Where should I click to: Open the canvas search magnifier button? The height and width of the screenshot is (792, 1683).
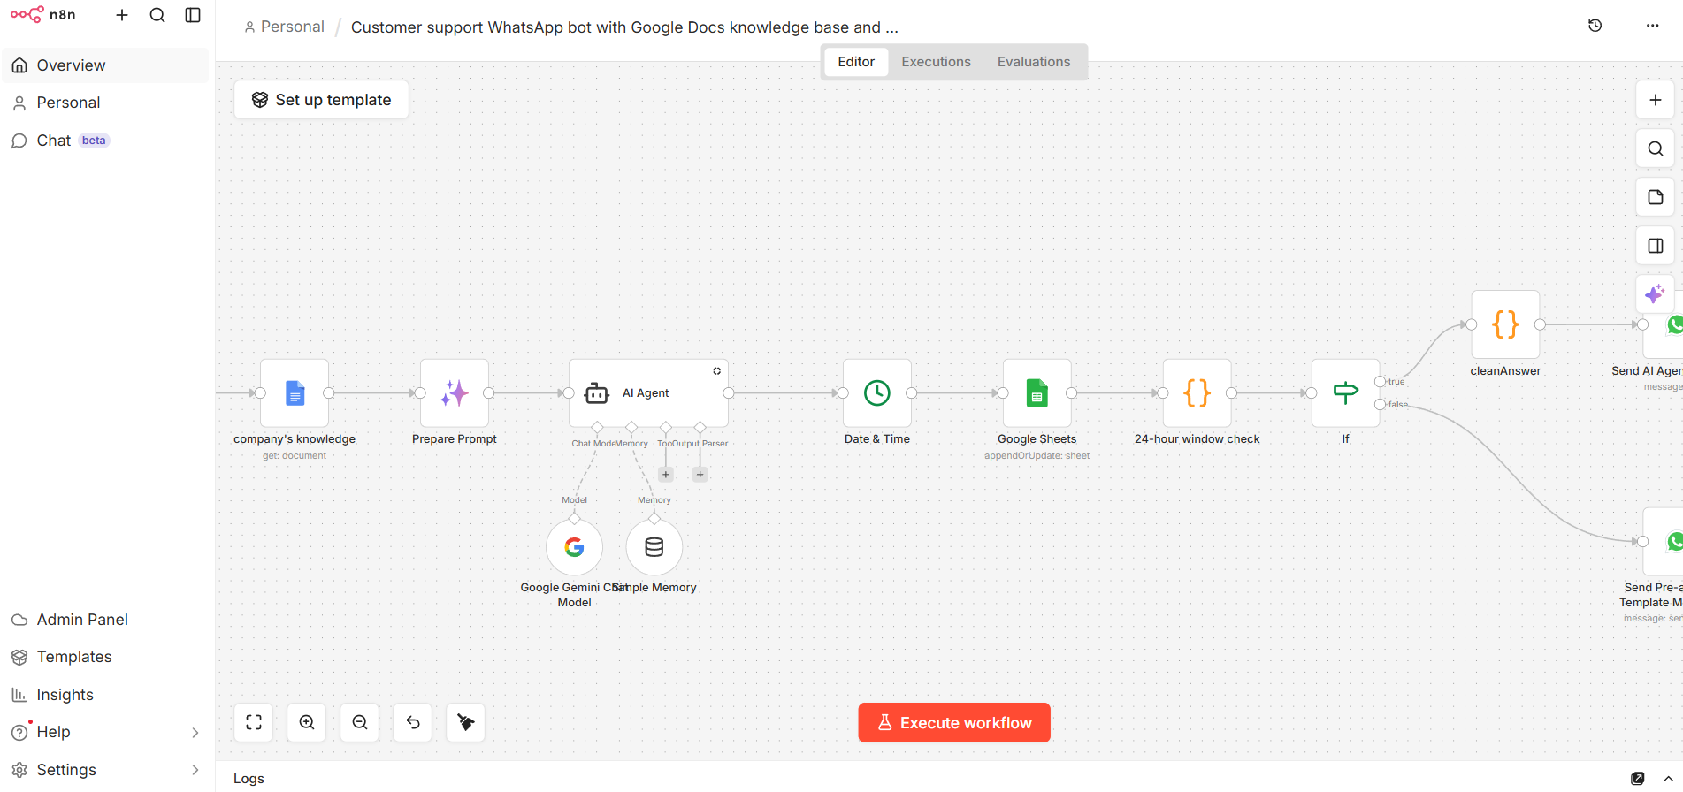1656,148
